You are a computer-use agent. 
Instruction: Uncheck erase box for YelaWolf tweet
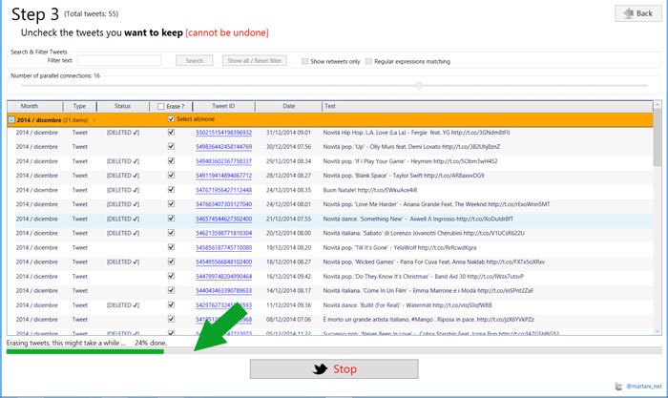point(171,247)
